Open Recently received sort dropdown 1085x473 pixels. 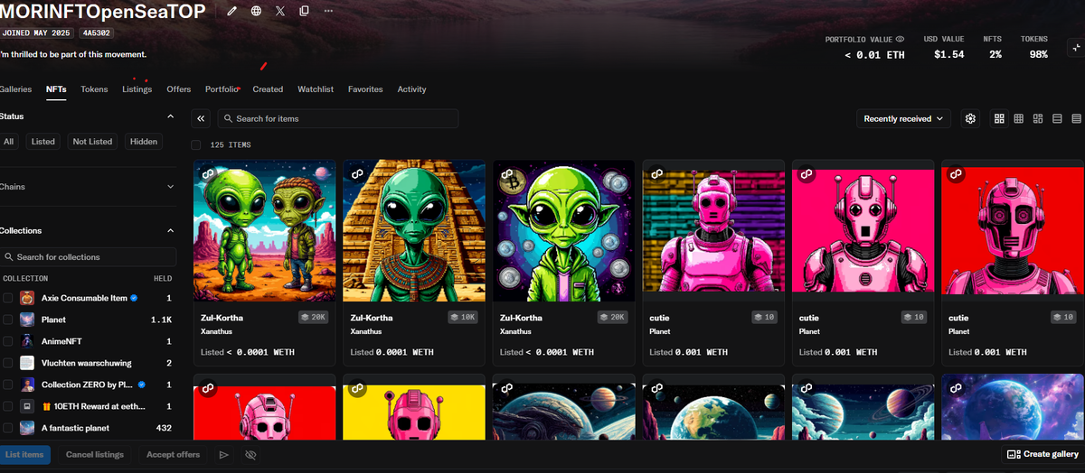[x=903, y=118]
